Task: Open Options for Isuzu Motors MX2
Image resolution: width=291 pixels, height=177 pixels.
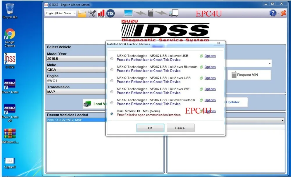Action: [x=210, y=111]
